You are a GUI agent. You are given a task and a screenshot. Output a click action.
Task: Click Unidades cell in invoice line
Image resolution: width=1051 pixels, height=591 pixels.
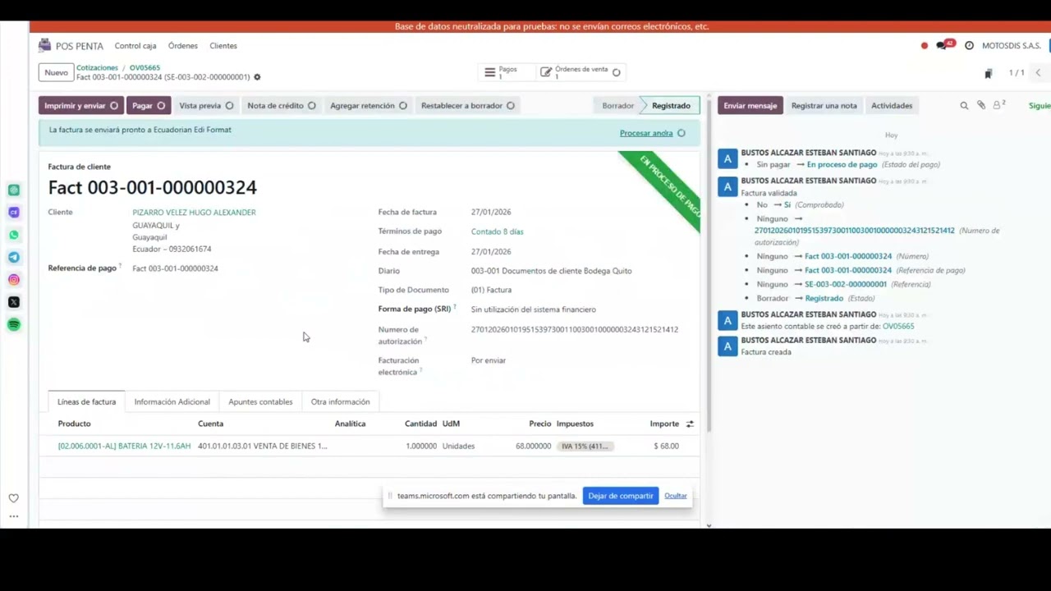(x=458, y=446)
